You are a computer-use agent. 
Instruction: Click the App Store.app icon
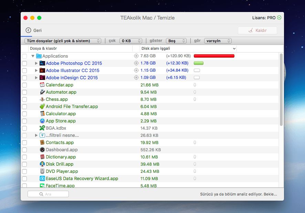click(42, 121)
